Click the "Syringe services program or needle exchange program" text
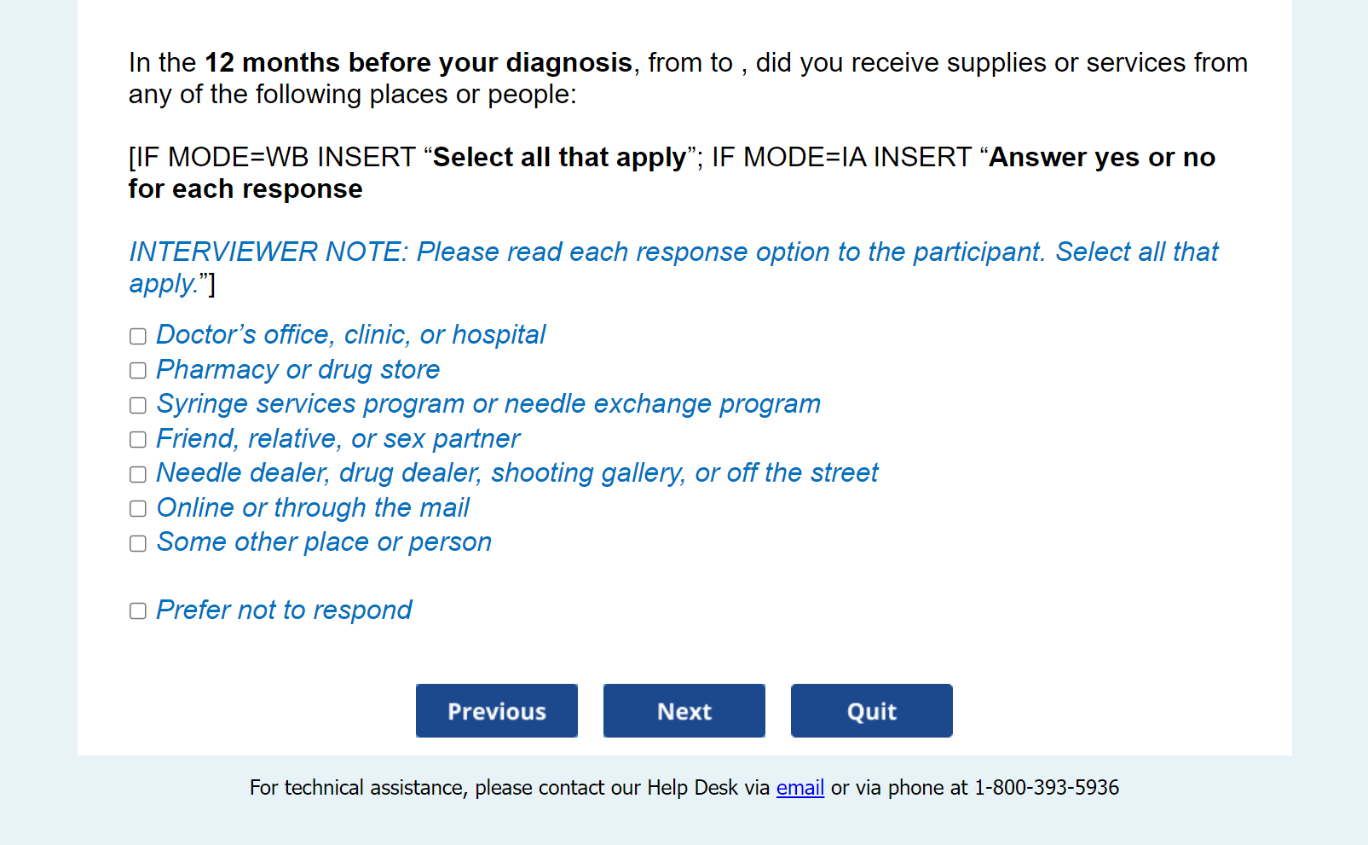The image size is (1368, 845). pos(488,404)
